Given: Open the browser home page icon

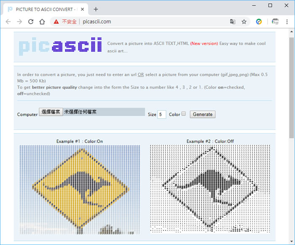Looking at the screenshot, I should [42, 22].
